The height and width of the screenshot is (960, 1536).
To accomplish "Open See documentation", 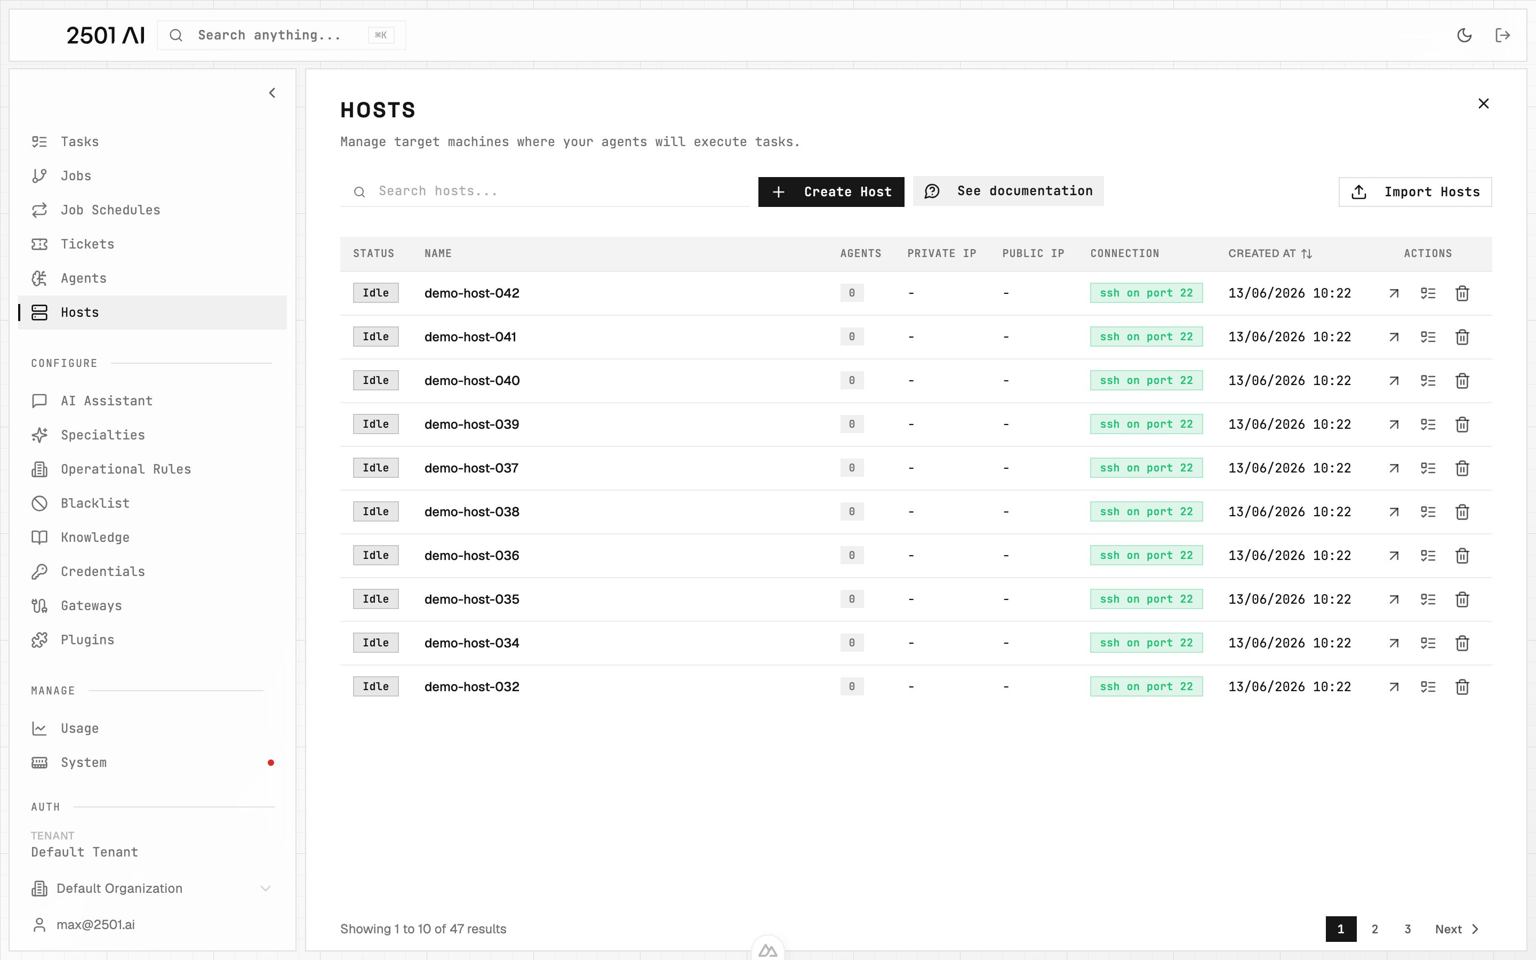I will tap(1008, 191).
